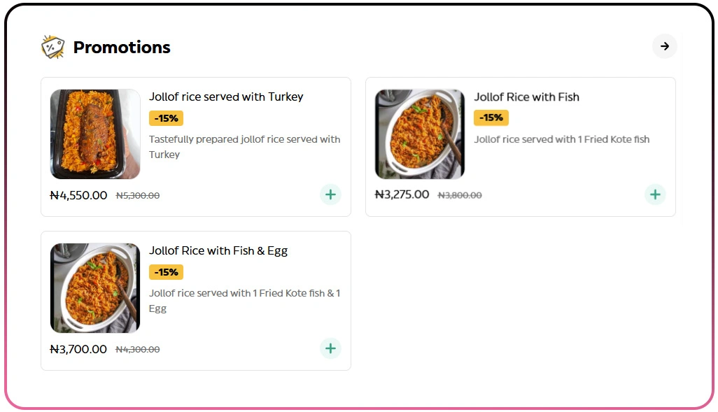Click the plus icon on Jollof Rice with Fish
The width and height of the screenshot is (718, 412).
click(x=655, y=194)
